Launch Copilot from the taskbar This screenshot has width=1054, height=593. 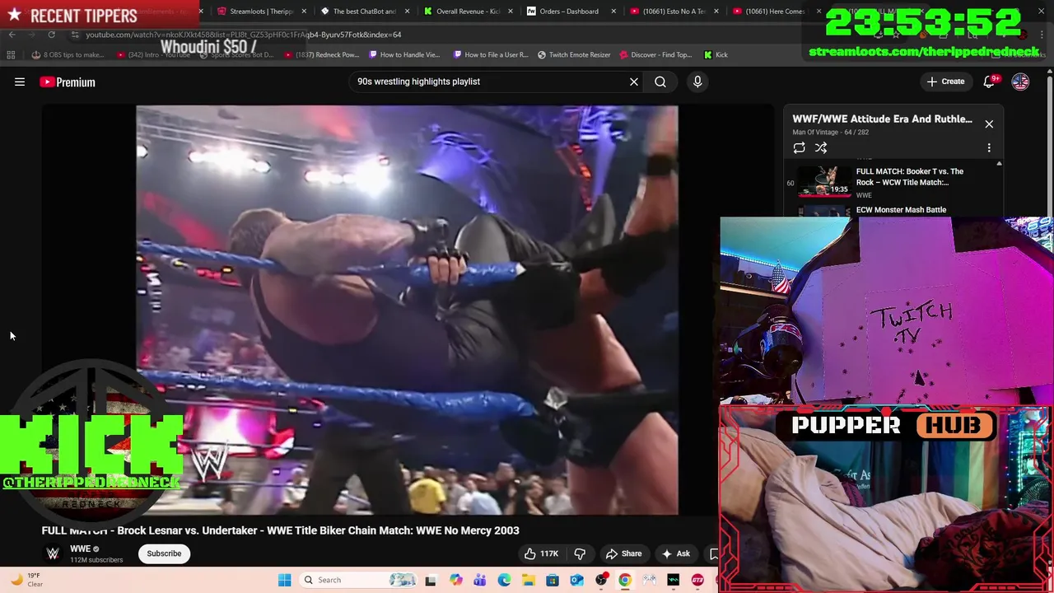455,580
